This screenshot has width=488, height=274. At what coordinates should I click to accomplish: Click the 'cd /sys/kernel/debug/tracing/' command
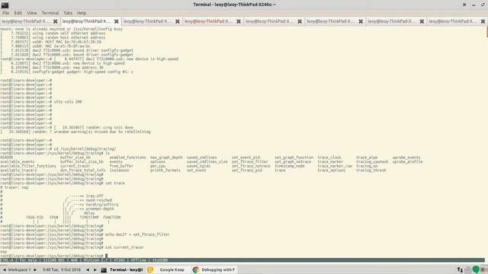click(85, 149)
